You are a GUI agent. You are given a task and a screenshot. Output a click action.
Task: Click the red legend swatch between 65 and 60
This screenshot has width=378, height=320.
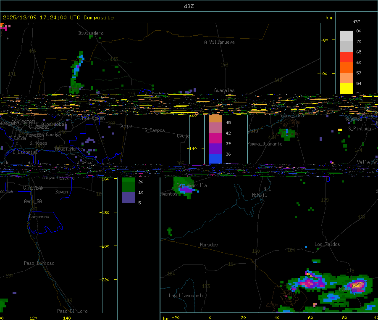coord(346,57)
